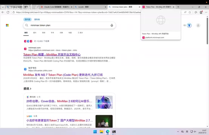Click the address bar URL field
This screenshot has width=209, height=135.
tap(78, 12)
